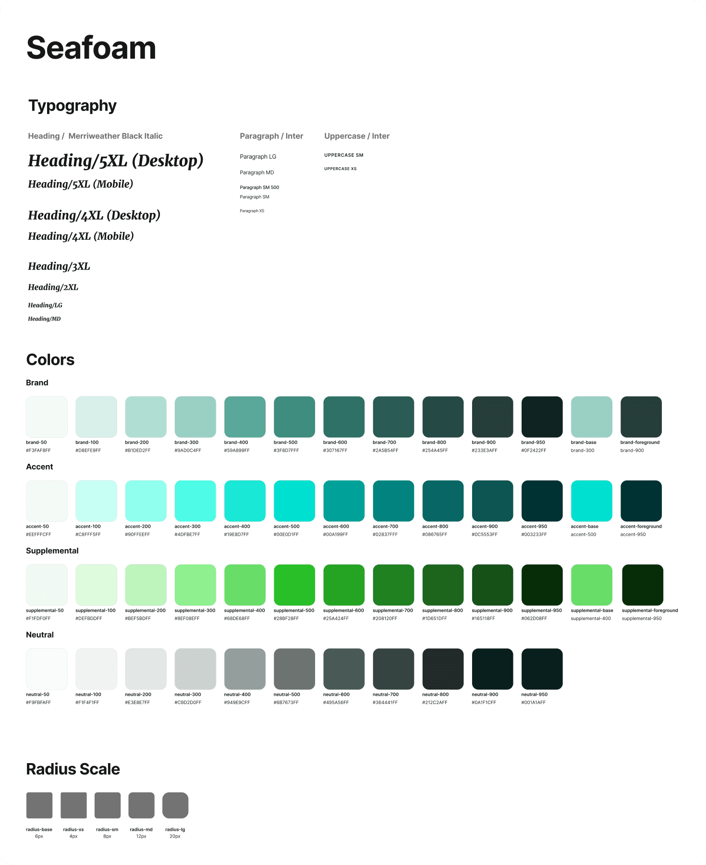
Task: Click the Paragraph SM 500 sample
Action: pos(259,187)
